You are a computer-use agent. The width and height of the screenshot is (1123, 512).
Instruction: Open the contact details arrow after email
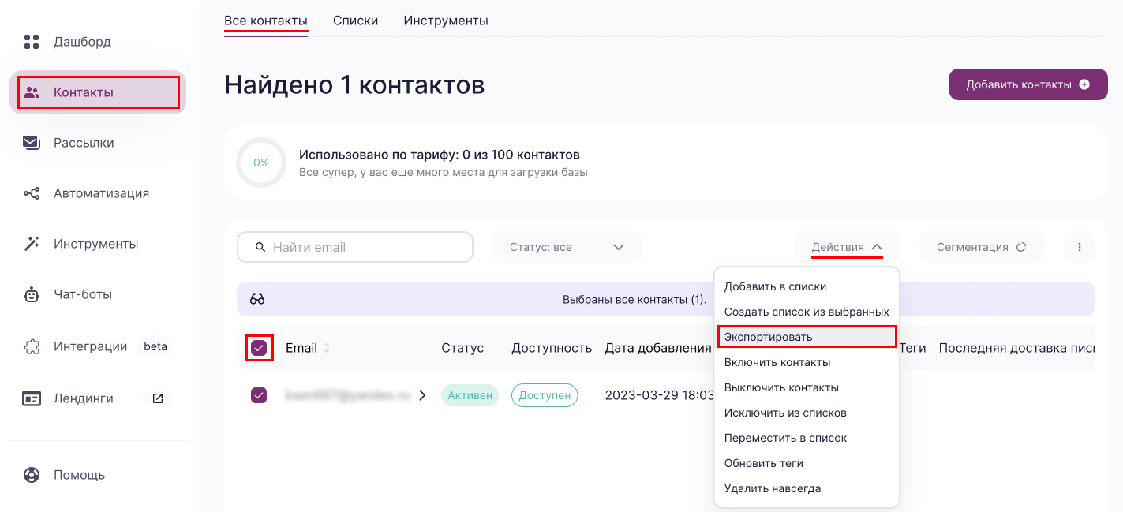[x=422, y=395]
